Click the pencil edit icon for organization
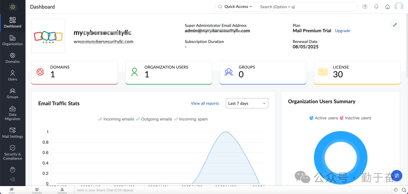This screenshot has width=408, height=194. tap(395, 25)
